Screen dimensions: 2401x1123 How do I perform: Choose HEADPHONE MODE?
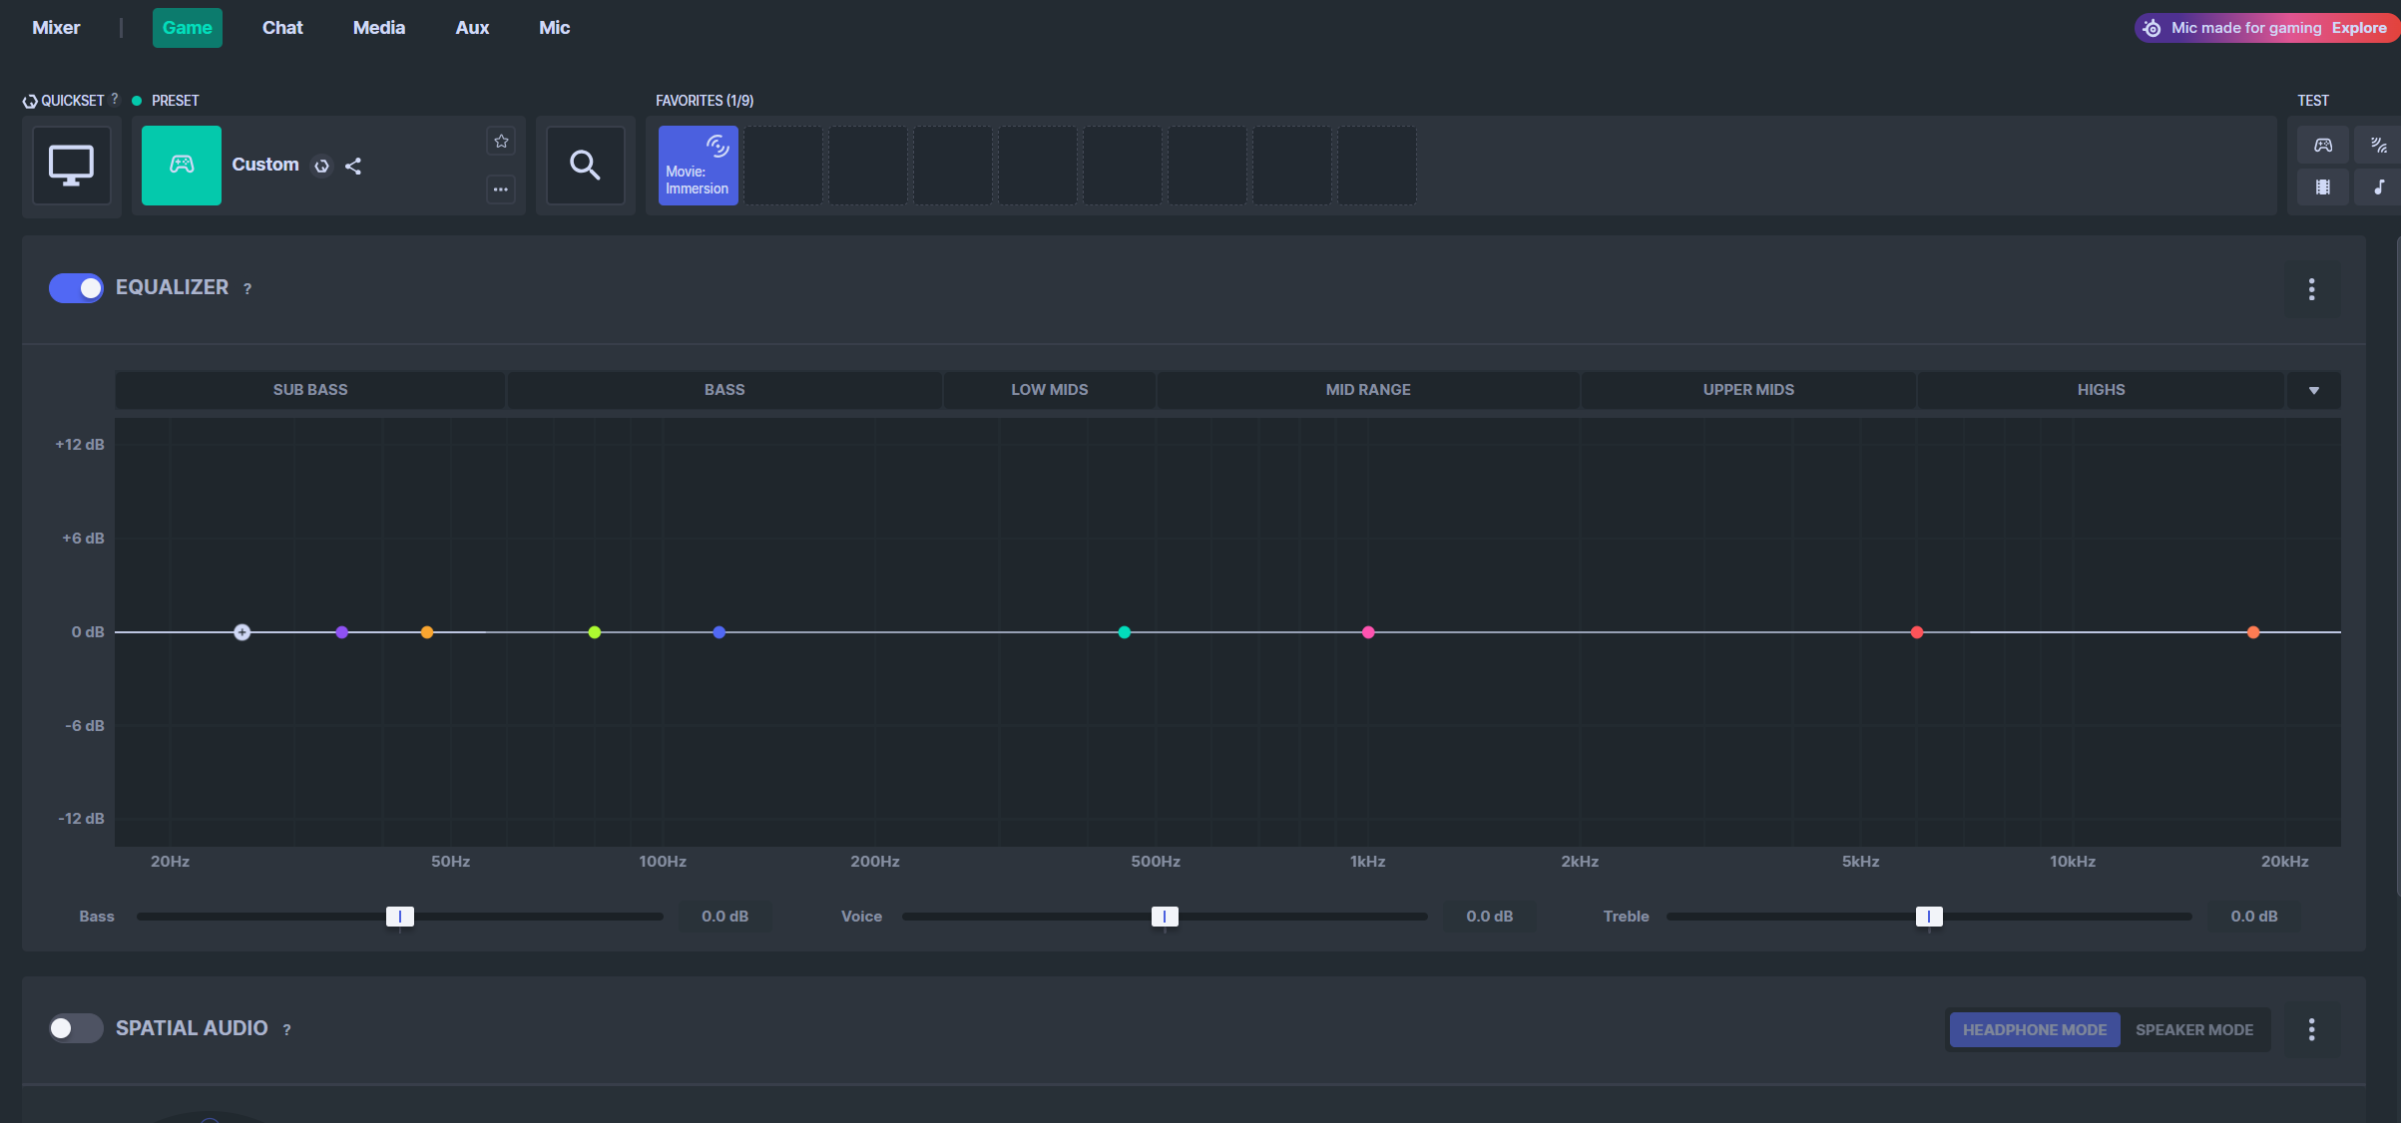click(2035, 1030)
